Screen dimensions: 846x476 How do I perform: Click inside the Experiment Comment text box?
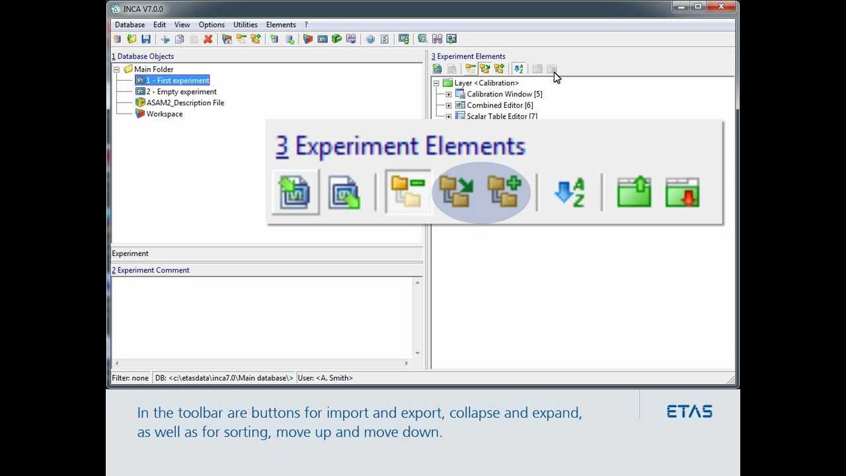coord(262,317)
